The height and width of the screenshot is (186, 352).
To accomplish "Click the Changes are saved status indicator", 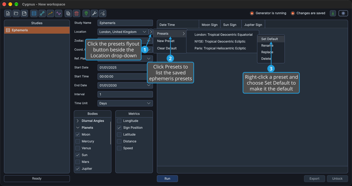I will pyautogui.click(x=308, y=13).
